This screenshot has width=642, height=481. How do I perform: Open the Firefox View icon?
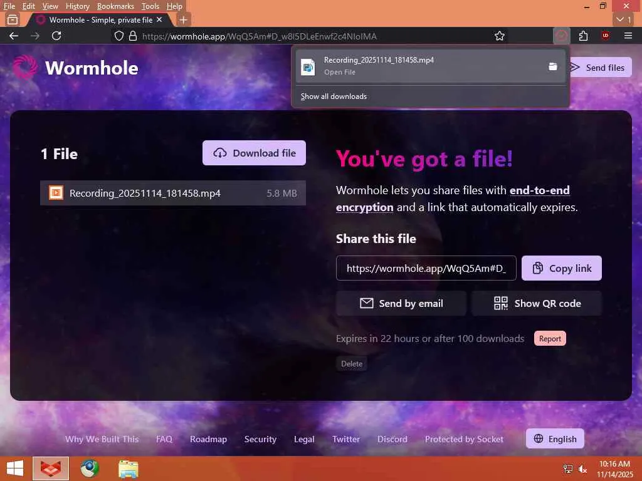click(13, 19)
